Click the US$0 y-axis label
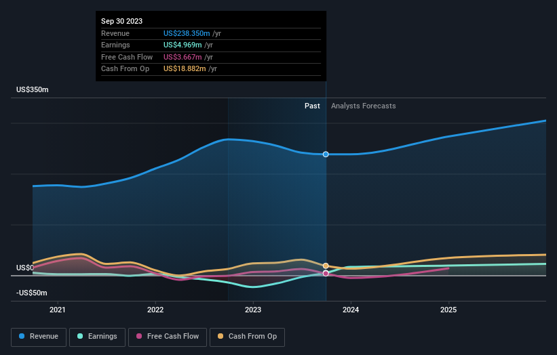Screen dimensions: 557x355 tap(25, 268)
